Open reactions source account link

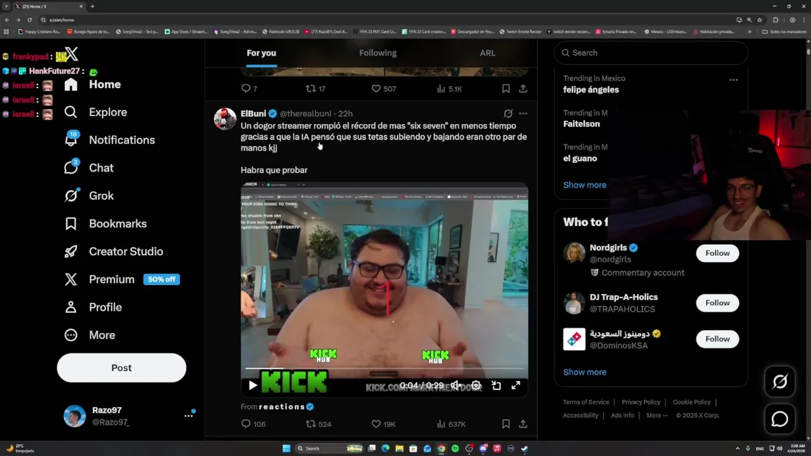coord(286,407)
